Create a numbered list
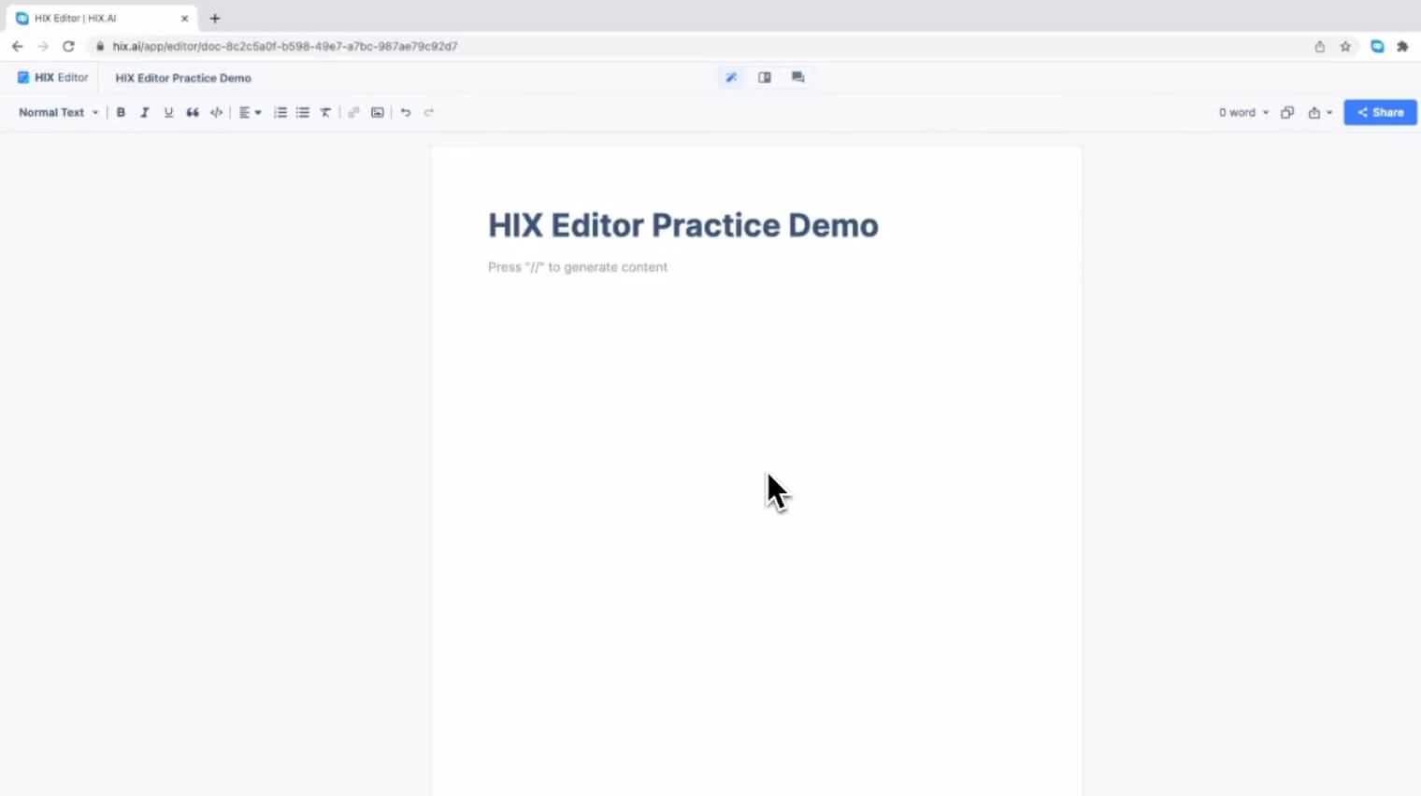The height and width of the screenshot is (796, 1421). coord(280,112)
